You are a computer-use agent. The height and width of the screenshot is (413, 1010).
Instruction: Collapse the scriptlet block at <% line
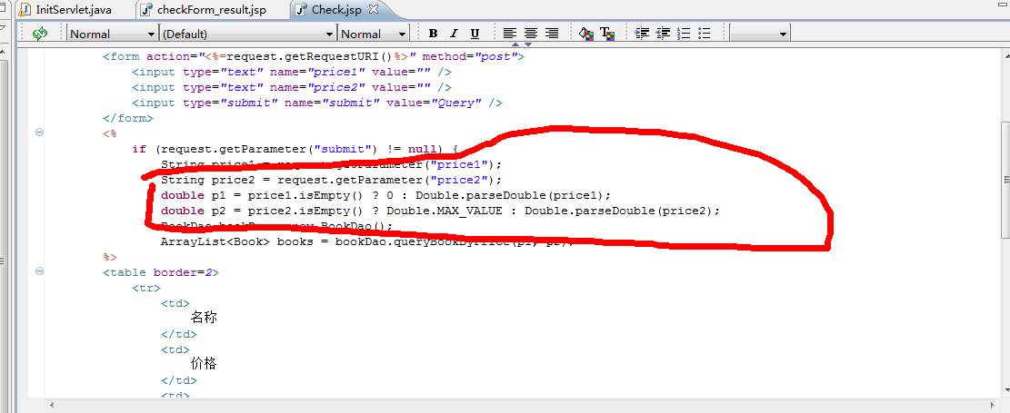coord(39,133)
